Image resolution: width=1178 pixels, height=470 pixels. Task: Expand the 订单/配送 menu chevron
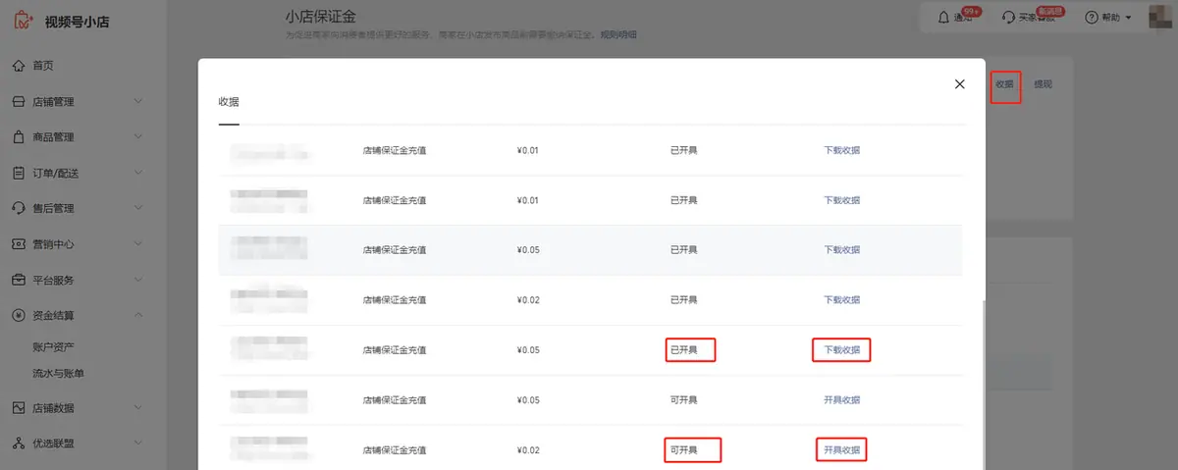137,173
